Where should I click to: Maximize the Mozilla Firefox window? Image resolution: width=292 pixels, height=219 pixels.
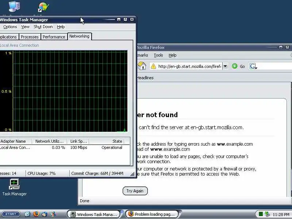point(287,47)
